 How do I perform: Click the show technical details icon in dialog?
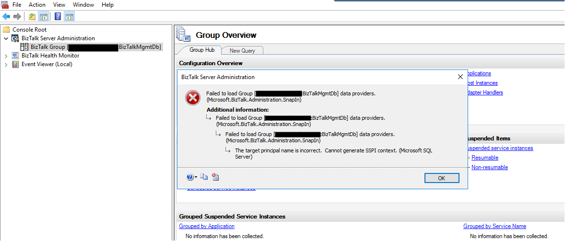pyautogui.click(x=215, y=177)
